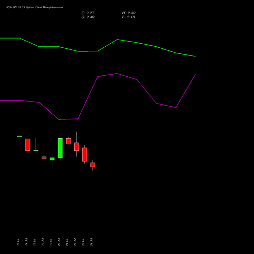Screen dimensions: 254x254
Task: Click the close value C: 2.27
Action: [x=88, y=13]
